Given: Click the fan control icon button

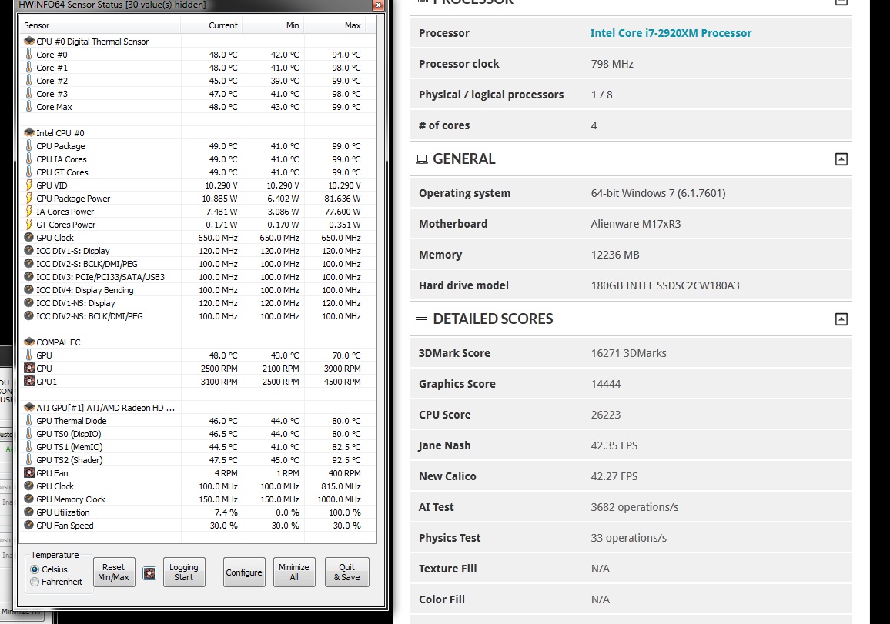Looking at the screenshot, I should click(149, 573).
